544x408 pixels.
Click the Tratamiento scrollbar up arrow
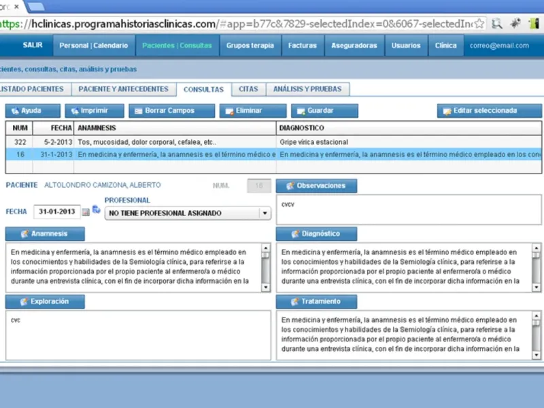click(x=537, y=316)
